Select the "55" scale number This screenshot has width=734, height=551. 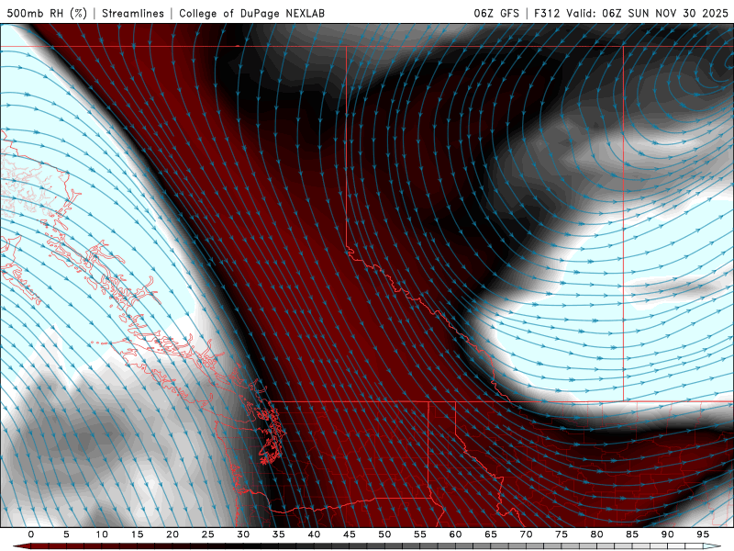420,534
